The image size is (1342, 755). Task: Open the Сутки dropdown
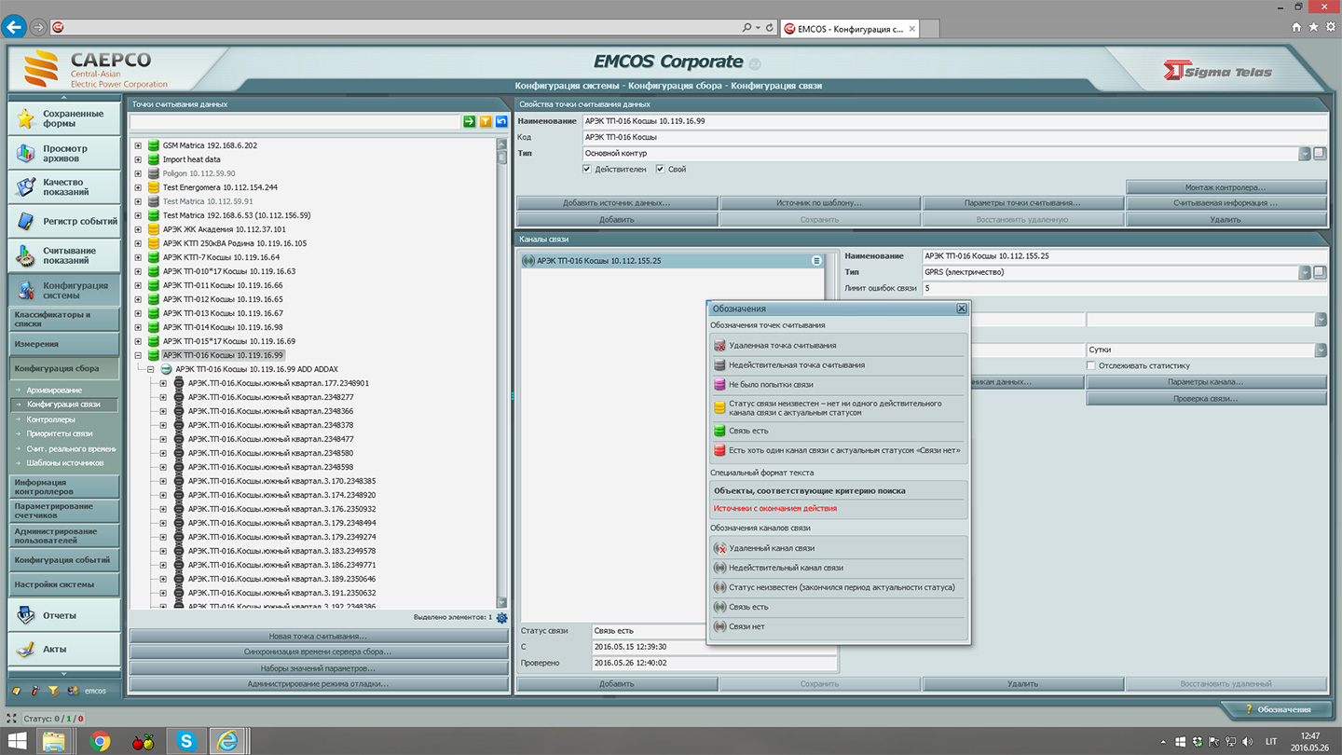(1321, 350)
